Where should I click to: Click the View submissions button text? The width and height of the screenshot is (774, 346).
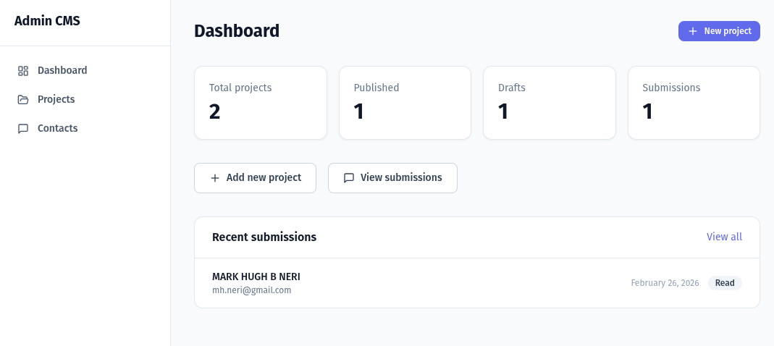(x=401, y=177)
